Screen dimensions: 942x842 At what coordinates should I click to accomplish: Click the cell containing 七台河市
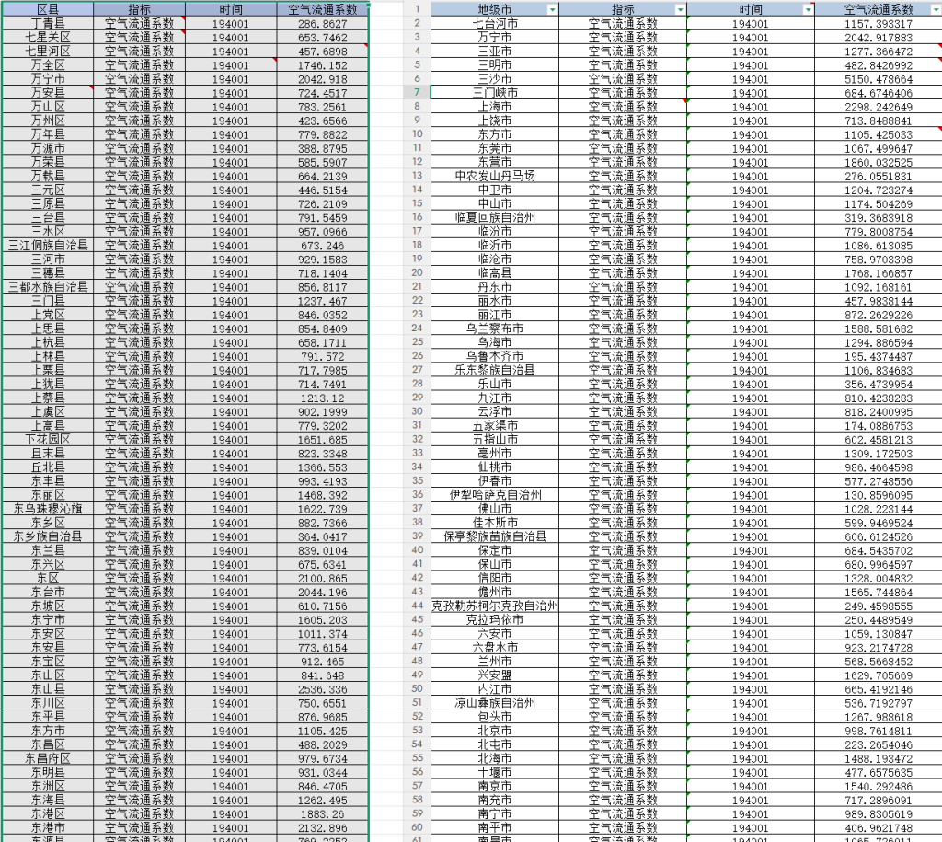(494, 23)
